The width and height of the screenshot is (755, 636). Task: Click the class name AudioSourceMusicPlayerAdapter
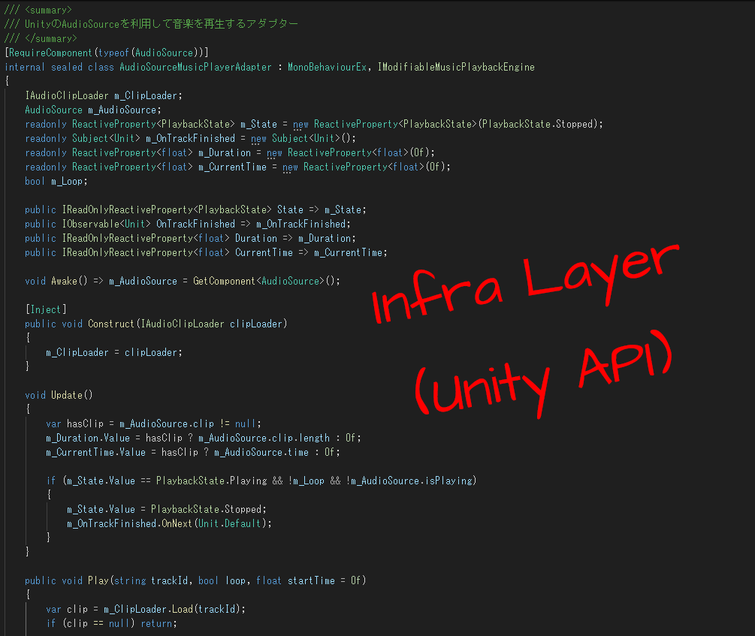pos(195,67)
